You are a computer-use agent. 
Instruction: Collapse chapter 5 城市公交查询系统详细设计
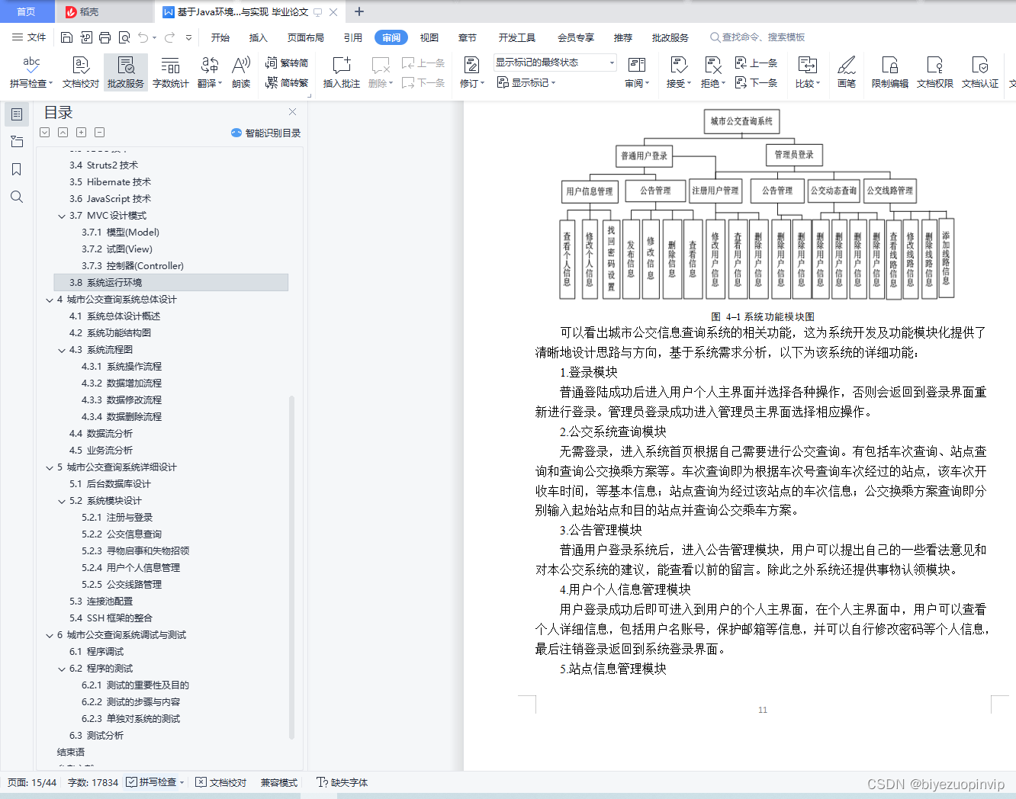50,467
